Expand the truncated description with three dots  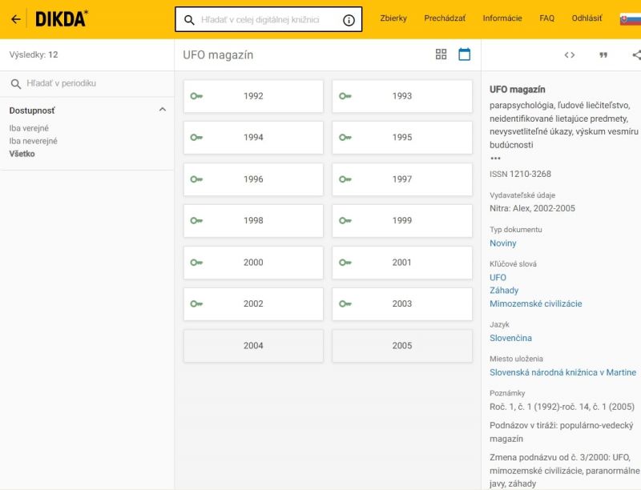pos(495,159)
